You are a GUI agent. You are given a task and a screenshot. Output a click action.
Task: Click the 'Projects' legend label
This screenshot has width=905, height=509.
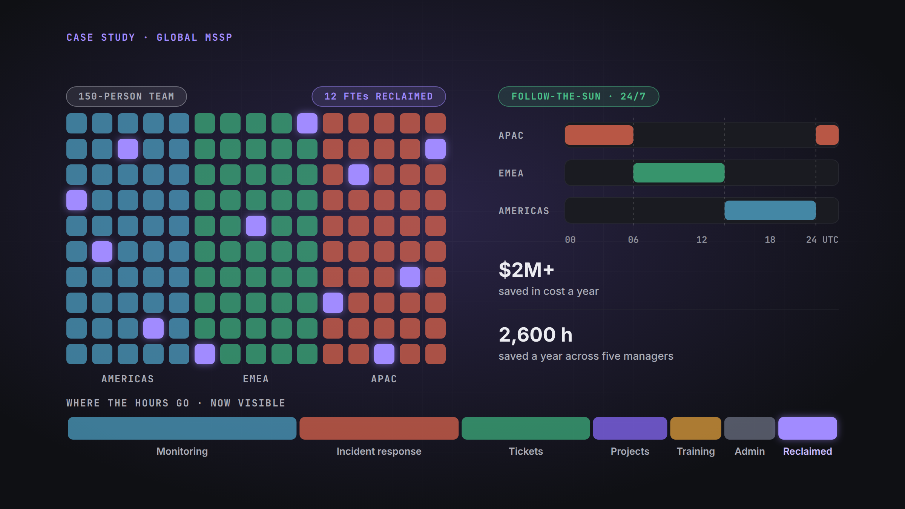pyautogui.click(x=630, y=451)
